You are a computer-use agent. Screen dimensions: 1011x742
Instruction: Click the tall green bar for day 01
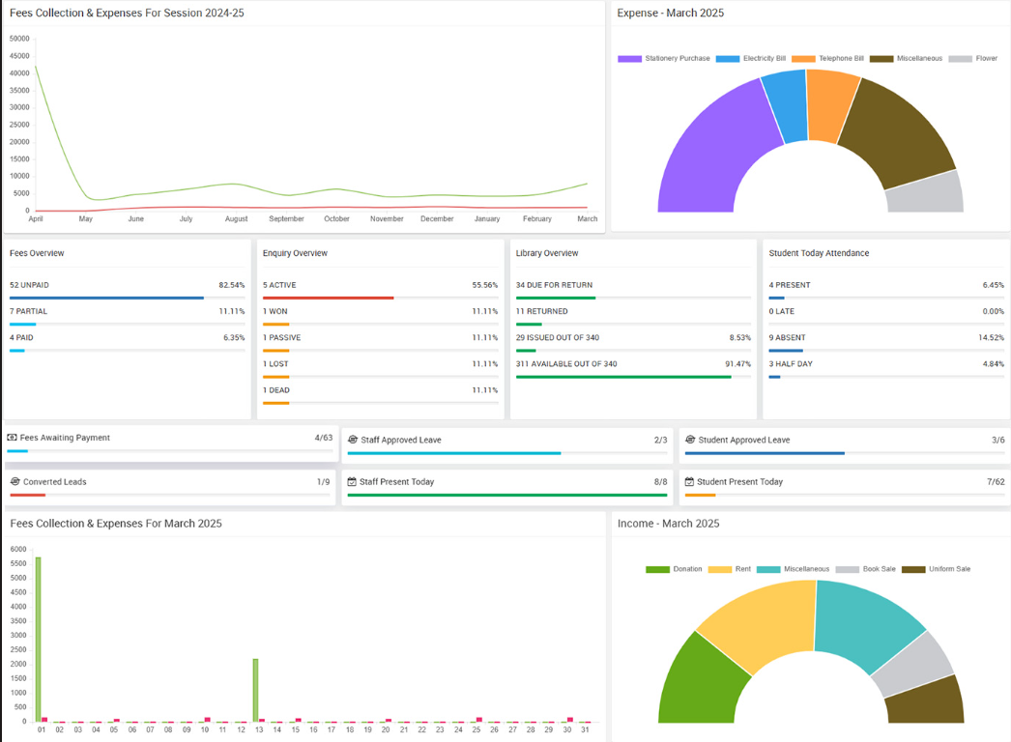(39, 638)
